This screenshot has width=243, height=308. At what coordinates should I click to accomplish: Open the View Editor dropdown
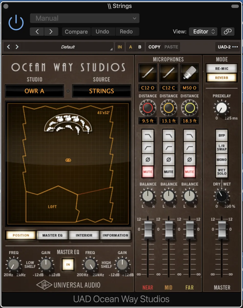pyautogui.click(x=203, y=32)
